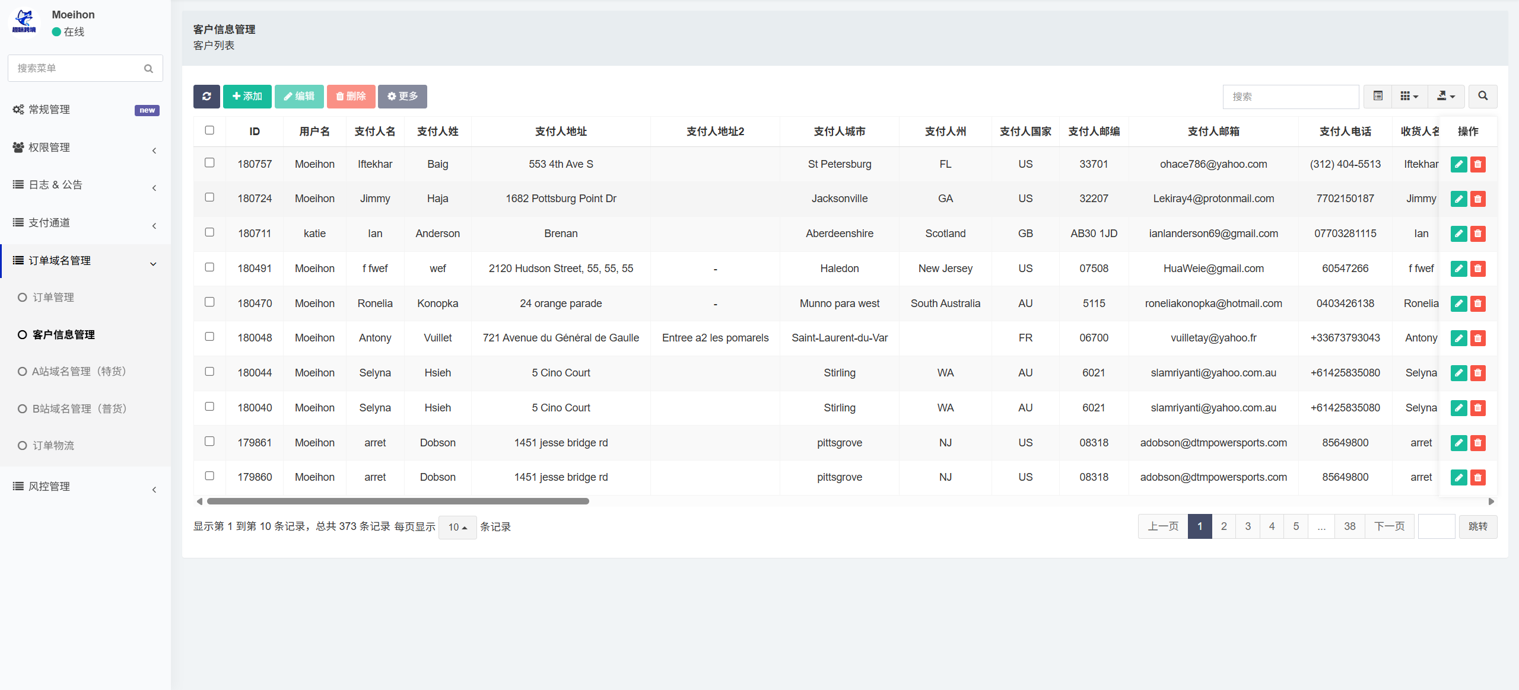Viewport: 1519px width, 690px height.
Task: Click the green edit icon for row 180757
Action: point(1458,164)
